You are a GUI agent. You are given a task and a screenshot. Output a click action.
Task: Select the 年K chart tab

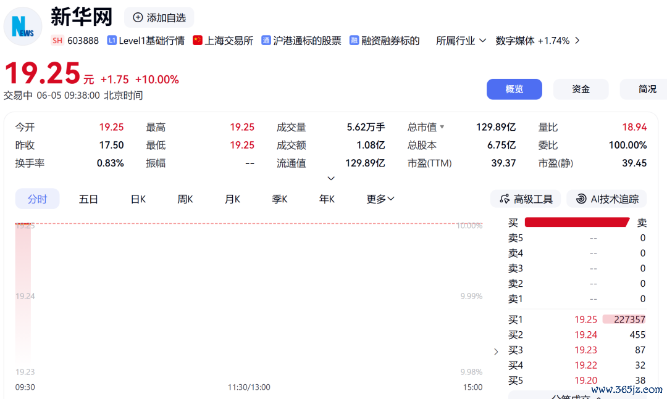(327, 199)
